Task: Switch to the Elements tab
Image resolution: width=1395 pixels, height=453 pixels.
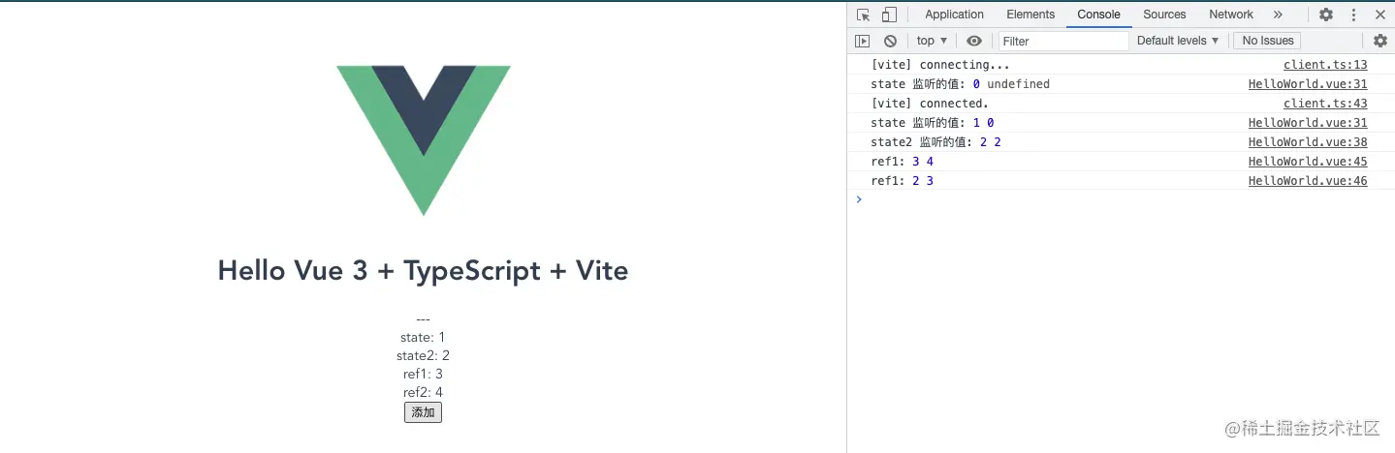Action: pos(1030,15)
